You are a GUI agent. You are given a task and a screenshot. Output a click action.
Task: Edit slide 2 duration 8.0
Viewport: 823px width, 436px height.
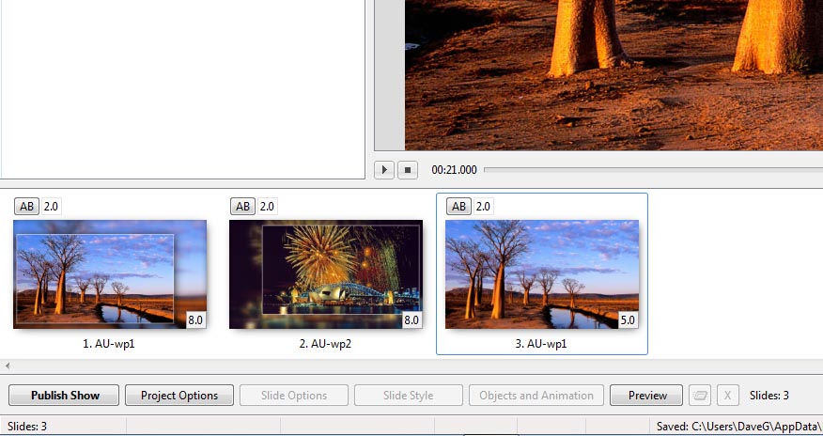coord(411,320)
